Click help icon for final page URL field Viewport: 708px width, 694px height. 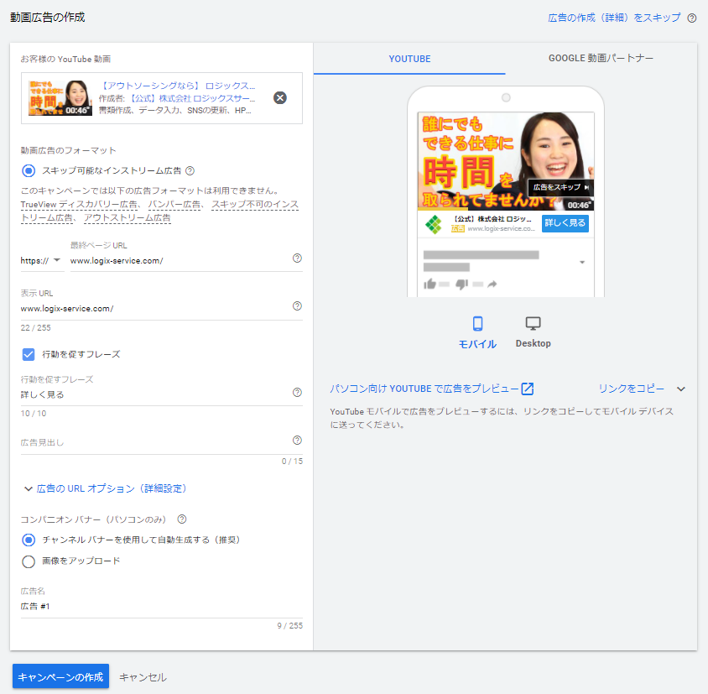pos(297,258)
